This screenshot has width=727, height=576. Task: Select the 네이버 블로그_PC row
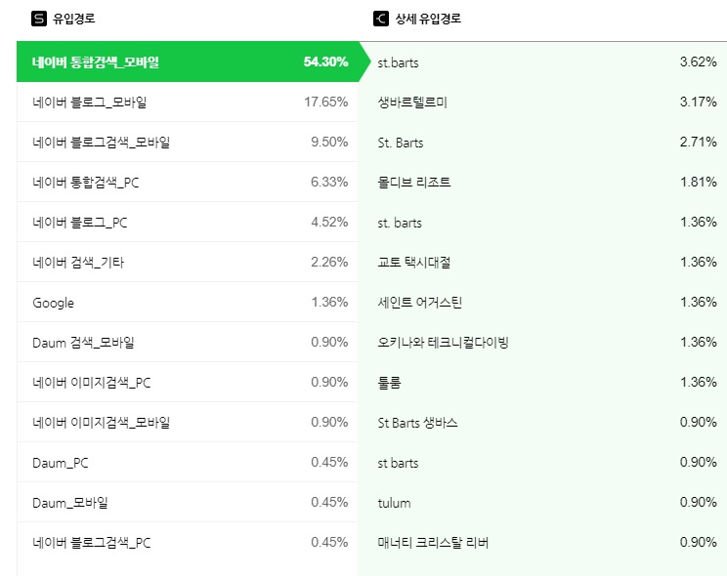tap(188, 222)
